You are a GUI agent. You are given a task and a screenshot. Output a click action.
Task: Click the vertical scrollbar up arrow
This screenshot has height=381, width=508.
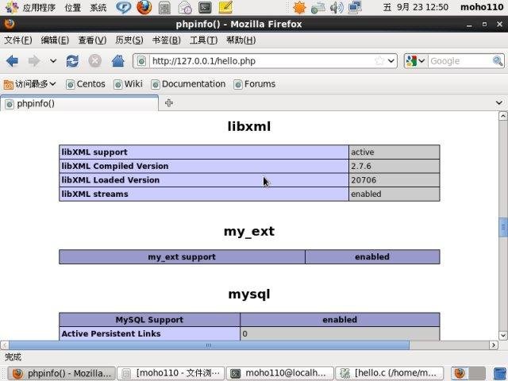(x=502, y=116)
